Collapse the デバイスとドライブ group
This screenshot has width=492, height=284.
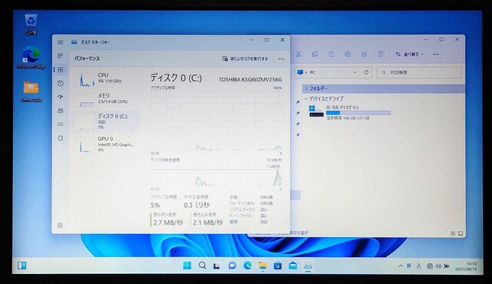coord(306,99)
